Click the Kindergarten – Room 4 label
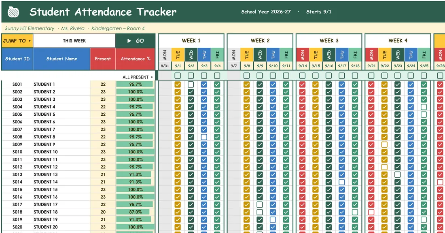 (x=118, y=28)
